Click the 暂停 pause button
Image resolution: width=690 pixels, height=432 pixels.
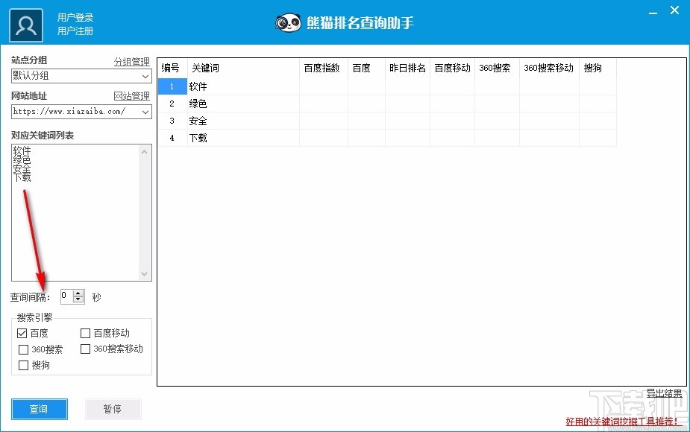113,409
